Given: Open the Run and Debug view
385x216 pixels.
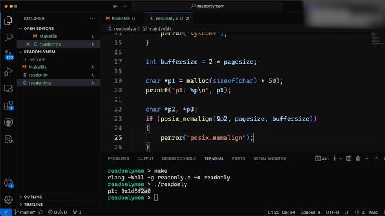Looking at the screenshot, I should tap(8, 71).
